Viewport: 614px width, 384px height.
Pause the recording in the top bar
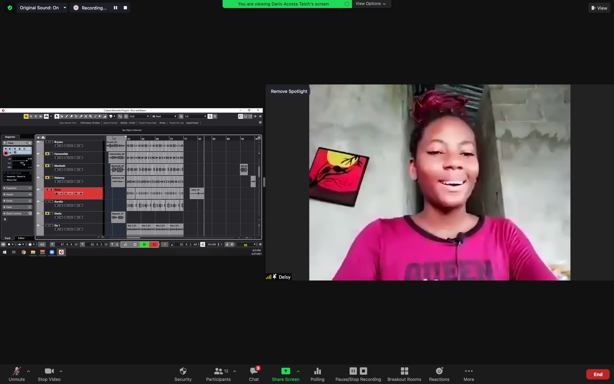(x=116, y=8)
